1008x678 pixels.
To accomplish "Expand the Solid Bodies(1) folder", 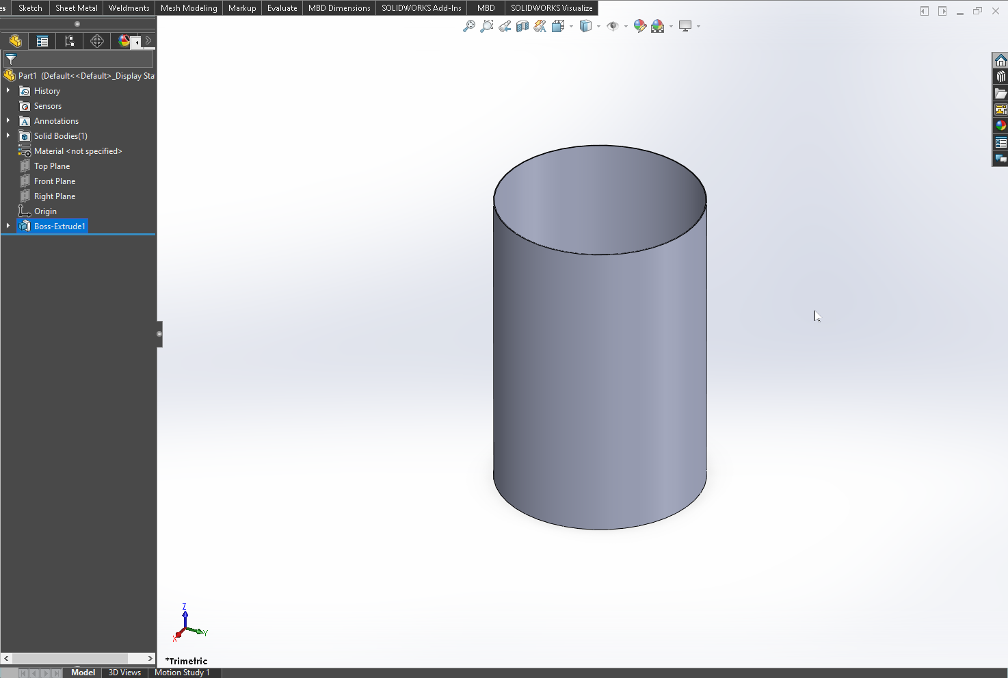I will tap(8, 135).
